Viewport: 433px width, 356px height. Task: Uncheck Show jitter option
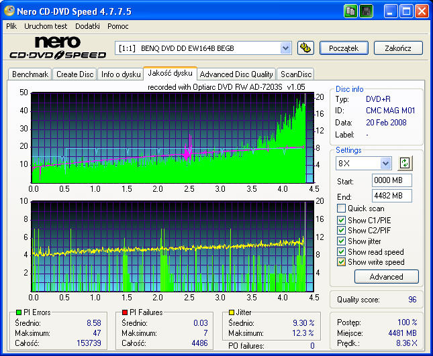(x=341, y=241)
